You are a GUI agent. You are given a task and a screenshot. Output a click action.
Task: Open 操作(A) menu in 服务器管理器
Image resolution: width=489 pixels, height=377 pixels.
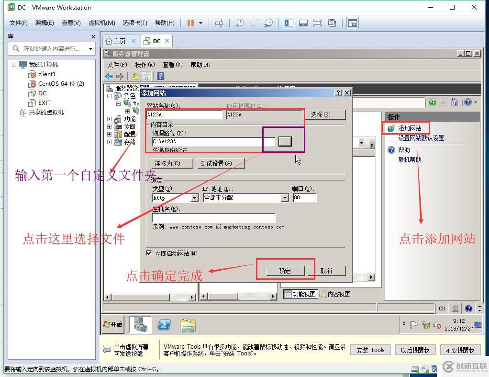point(144,65)
